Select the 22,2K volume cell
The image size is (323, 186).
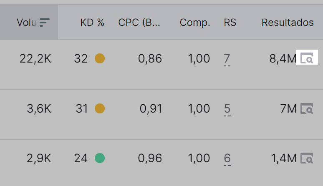pos(35,59)
